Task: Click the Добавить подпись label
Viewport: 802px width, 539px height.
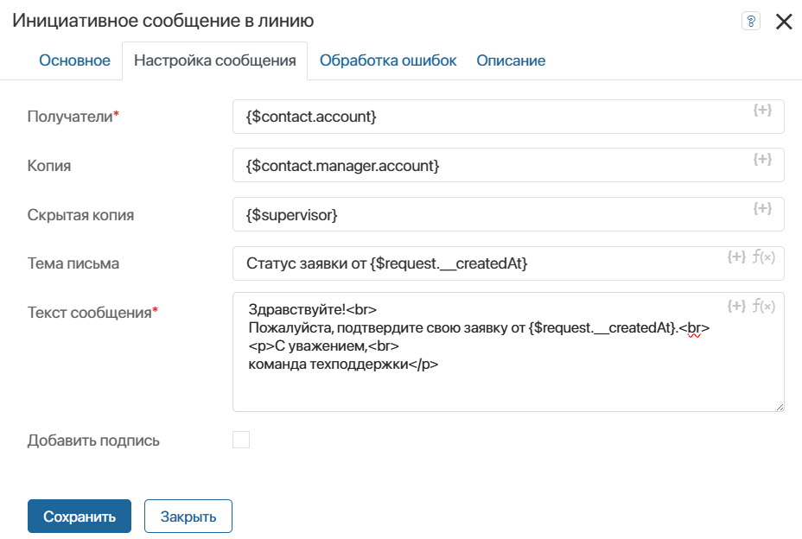Action: point(93,441)
